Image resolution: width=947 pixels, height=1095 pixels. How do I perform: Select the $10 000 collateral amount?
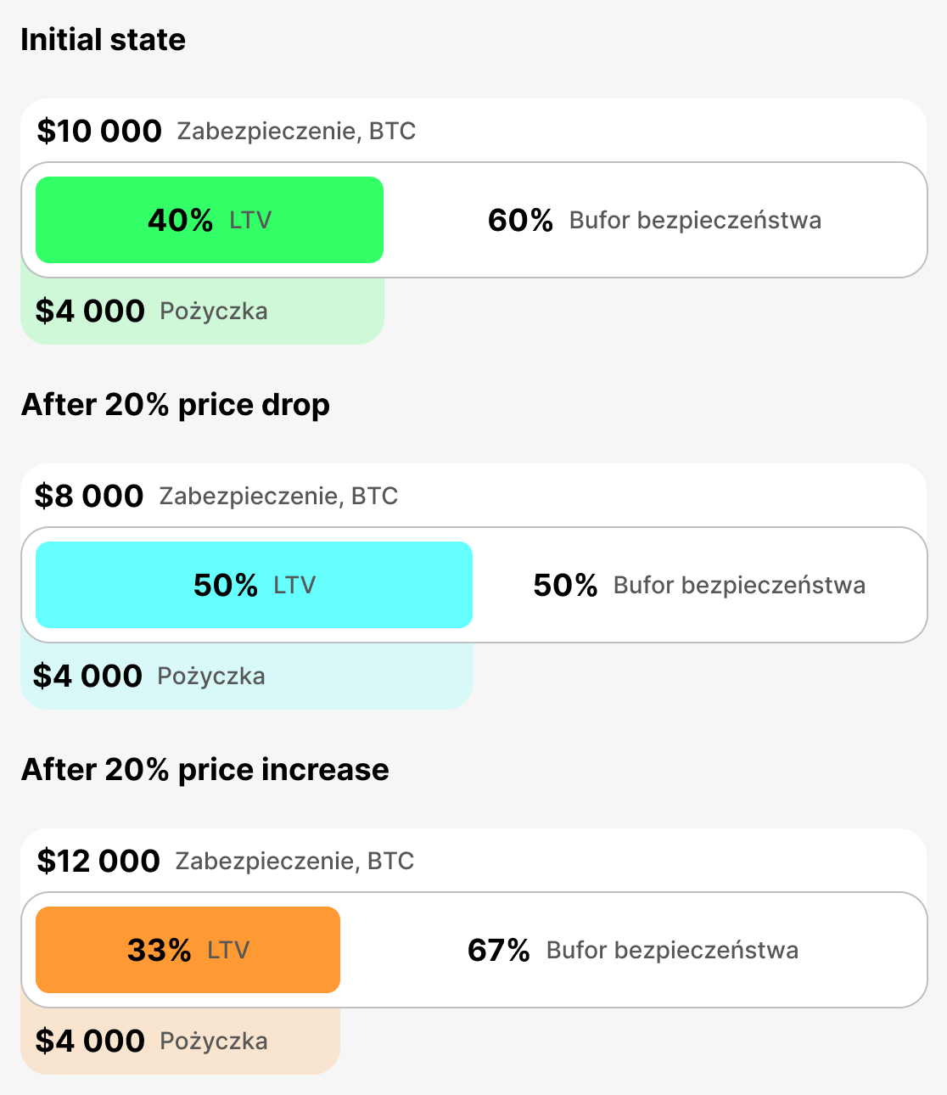tap(99, 132)
